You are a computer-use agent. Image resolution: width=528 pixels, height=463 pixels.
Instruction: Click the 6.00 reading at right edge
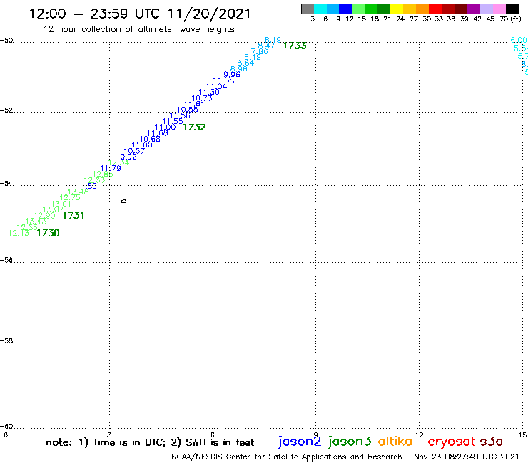pos(519,40)
